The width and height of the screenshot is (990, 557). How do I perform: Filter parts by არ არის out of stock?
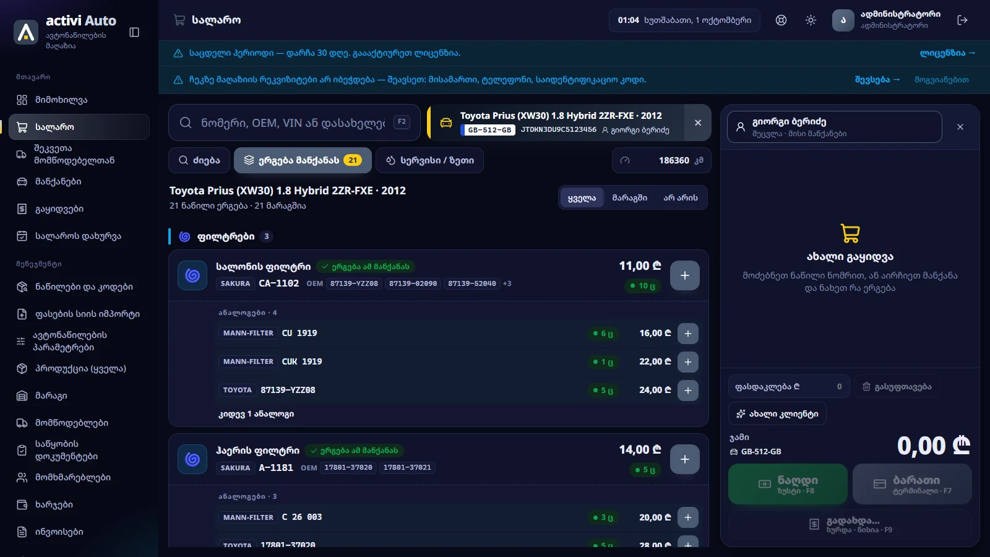pyautogui.click(x=681, y=198)
